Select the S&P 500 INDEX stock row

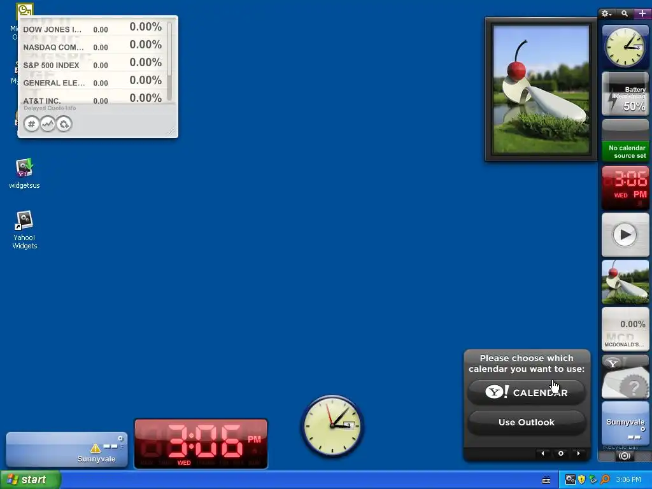coord(94,64)
